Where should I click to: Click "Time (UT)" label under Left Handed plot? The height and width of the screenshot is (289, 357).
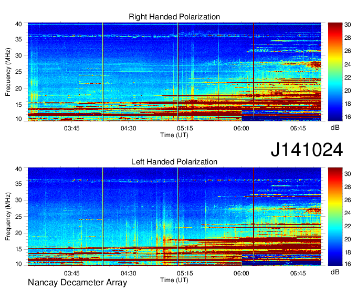[174, 280]
